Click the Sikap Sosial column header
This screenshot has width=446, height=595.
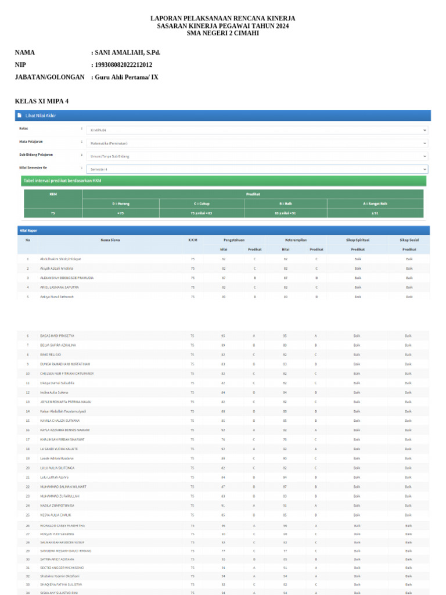(x=409, y=239)
